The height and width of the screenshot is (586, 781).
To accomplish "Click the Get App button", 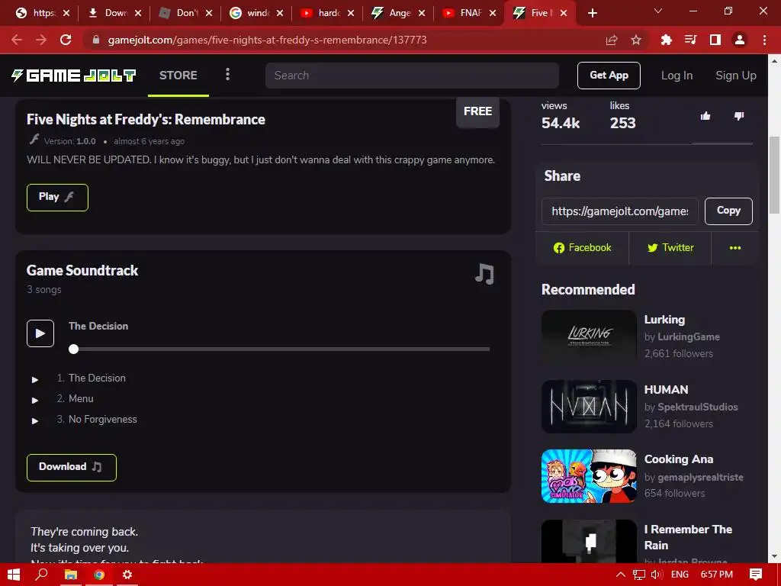I will coord(609,76).
